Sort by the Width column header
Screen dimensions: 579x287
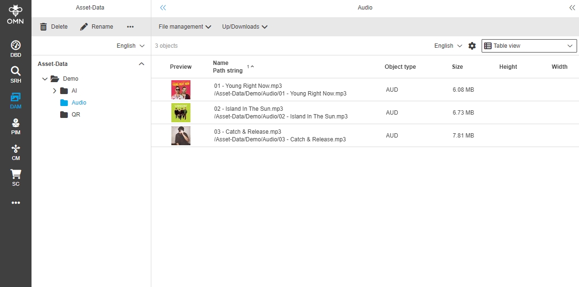tap(559, 67)
